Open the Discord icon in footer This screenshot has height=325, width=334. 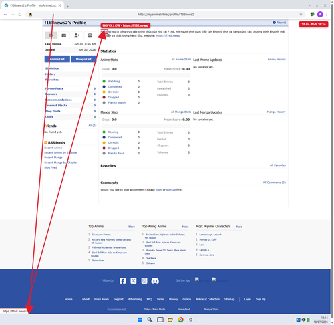[x=155, y=281]
